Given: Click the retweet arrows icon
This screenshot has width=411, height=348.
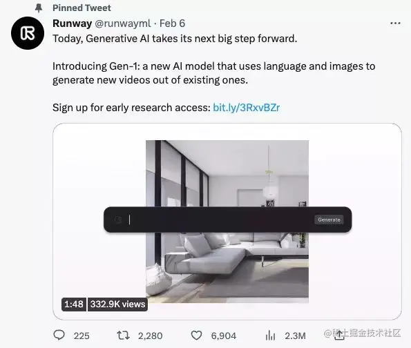Looking at the screenshot, I should (123, 335).
